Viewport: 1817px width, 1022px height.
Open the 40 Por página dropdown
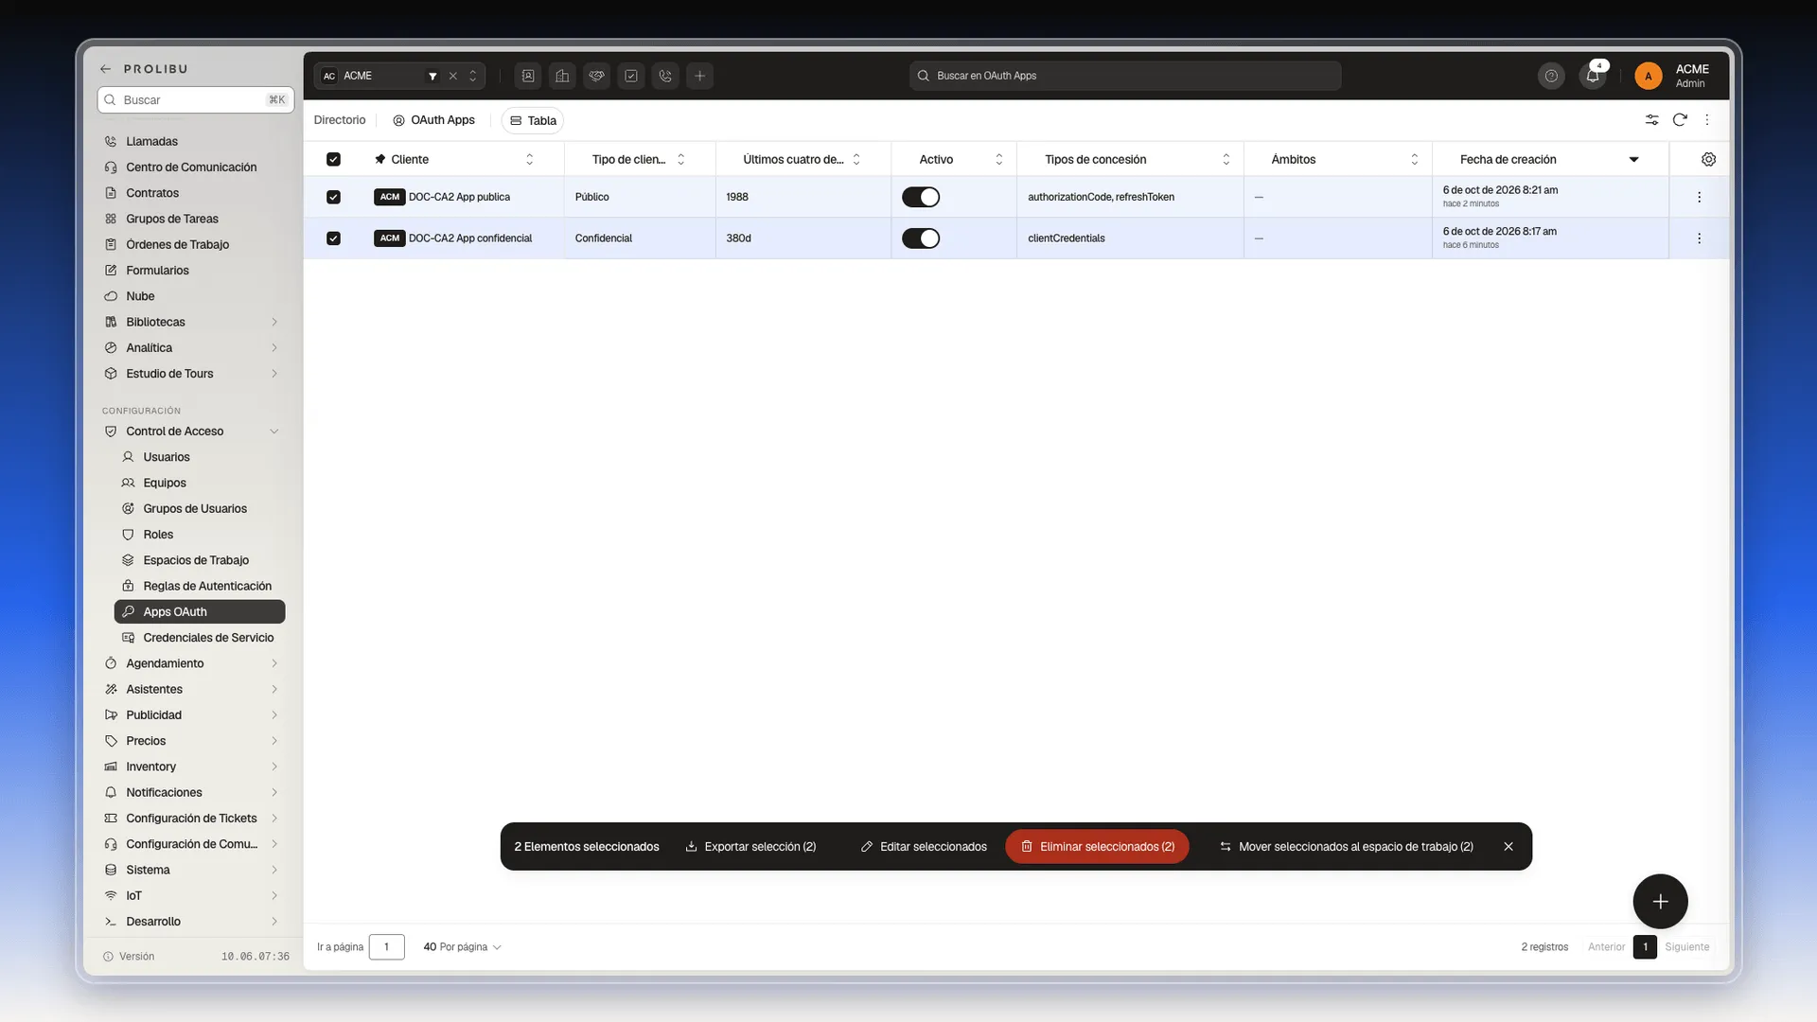pyautogui.click(x=462, y=946)
